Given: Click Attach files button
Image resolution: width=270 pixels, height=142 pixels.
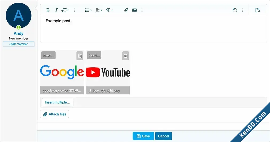Looking at the screenshot, I should coord(55,114).
